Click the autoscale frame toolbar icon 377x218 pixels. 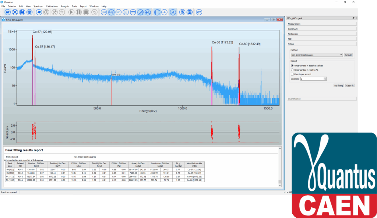(x=126, y=12)
